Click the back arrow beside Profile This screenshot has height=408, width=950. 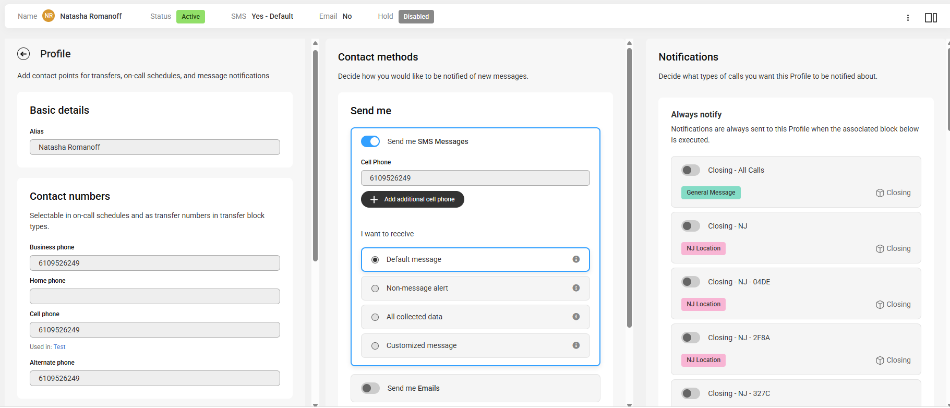23,54
